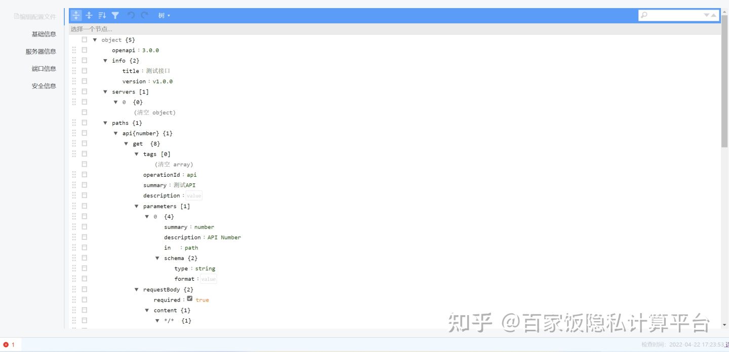This screenshot has height=352, width=729.
Task: Collapse the requestBody {2} node
Action: tap(137, 289)
